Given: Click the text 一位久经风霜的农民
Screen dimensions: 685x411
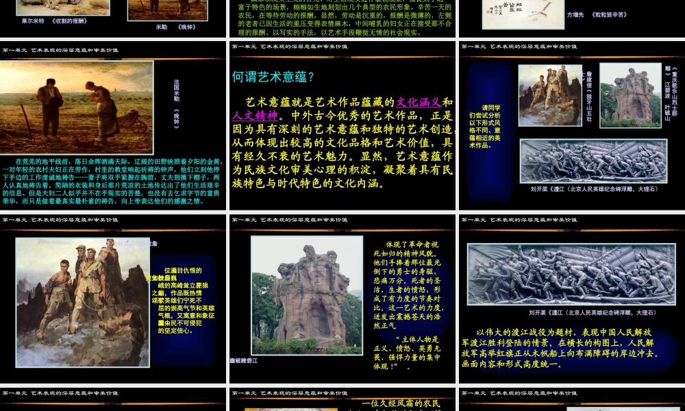Looking at the screenshot, I should pos(401,403).
